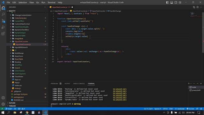204x115 pixels.
Task: Open the compare changes editor icon
Action: (x=194, y=7)
